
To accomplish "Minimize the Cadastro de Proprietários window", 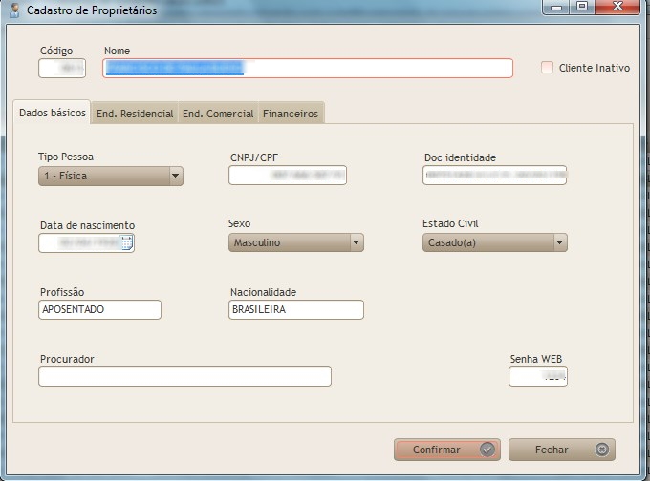I will [556, 7].
